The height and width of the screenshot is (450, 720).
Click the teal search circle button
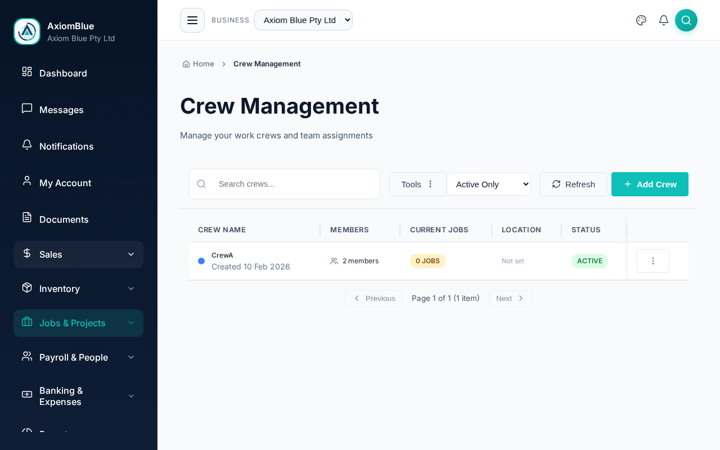(x=686, y=20)
